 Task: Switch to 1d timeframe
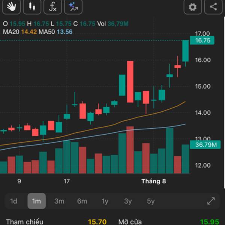13,201
